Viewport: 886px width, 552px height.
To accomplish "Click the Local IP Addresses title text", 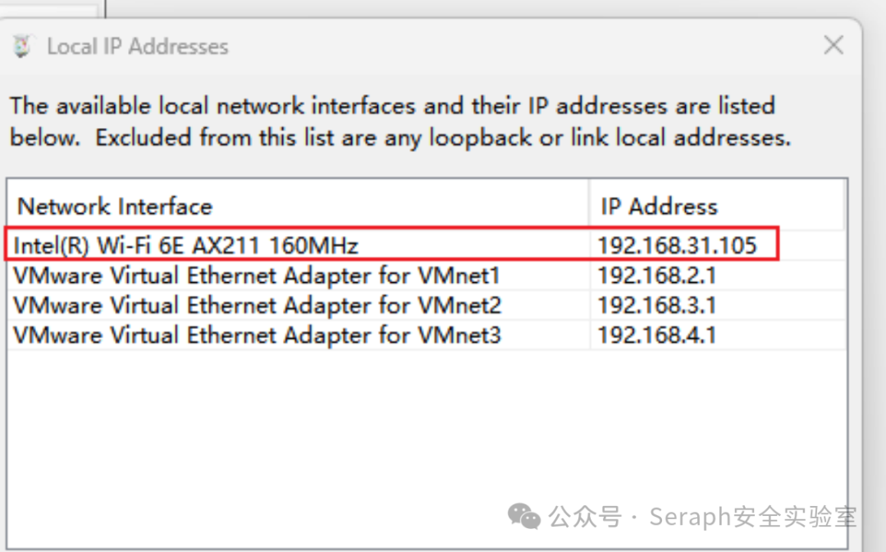I will pyautogui.click(x=137, y=46).
